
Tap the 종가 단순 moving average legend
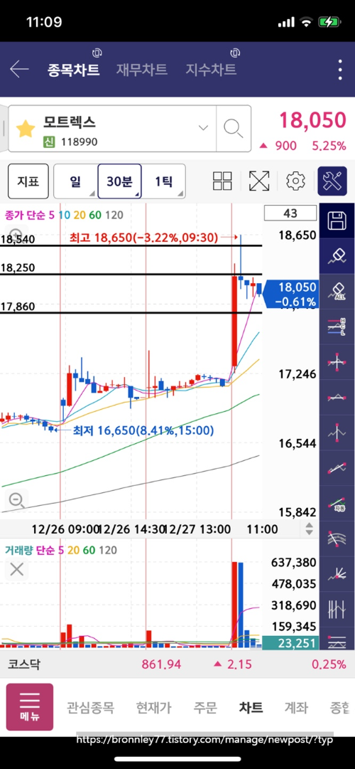64,214
